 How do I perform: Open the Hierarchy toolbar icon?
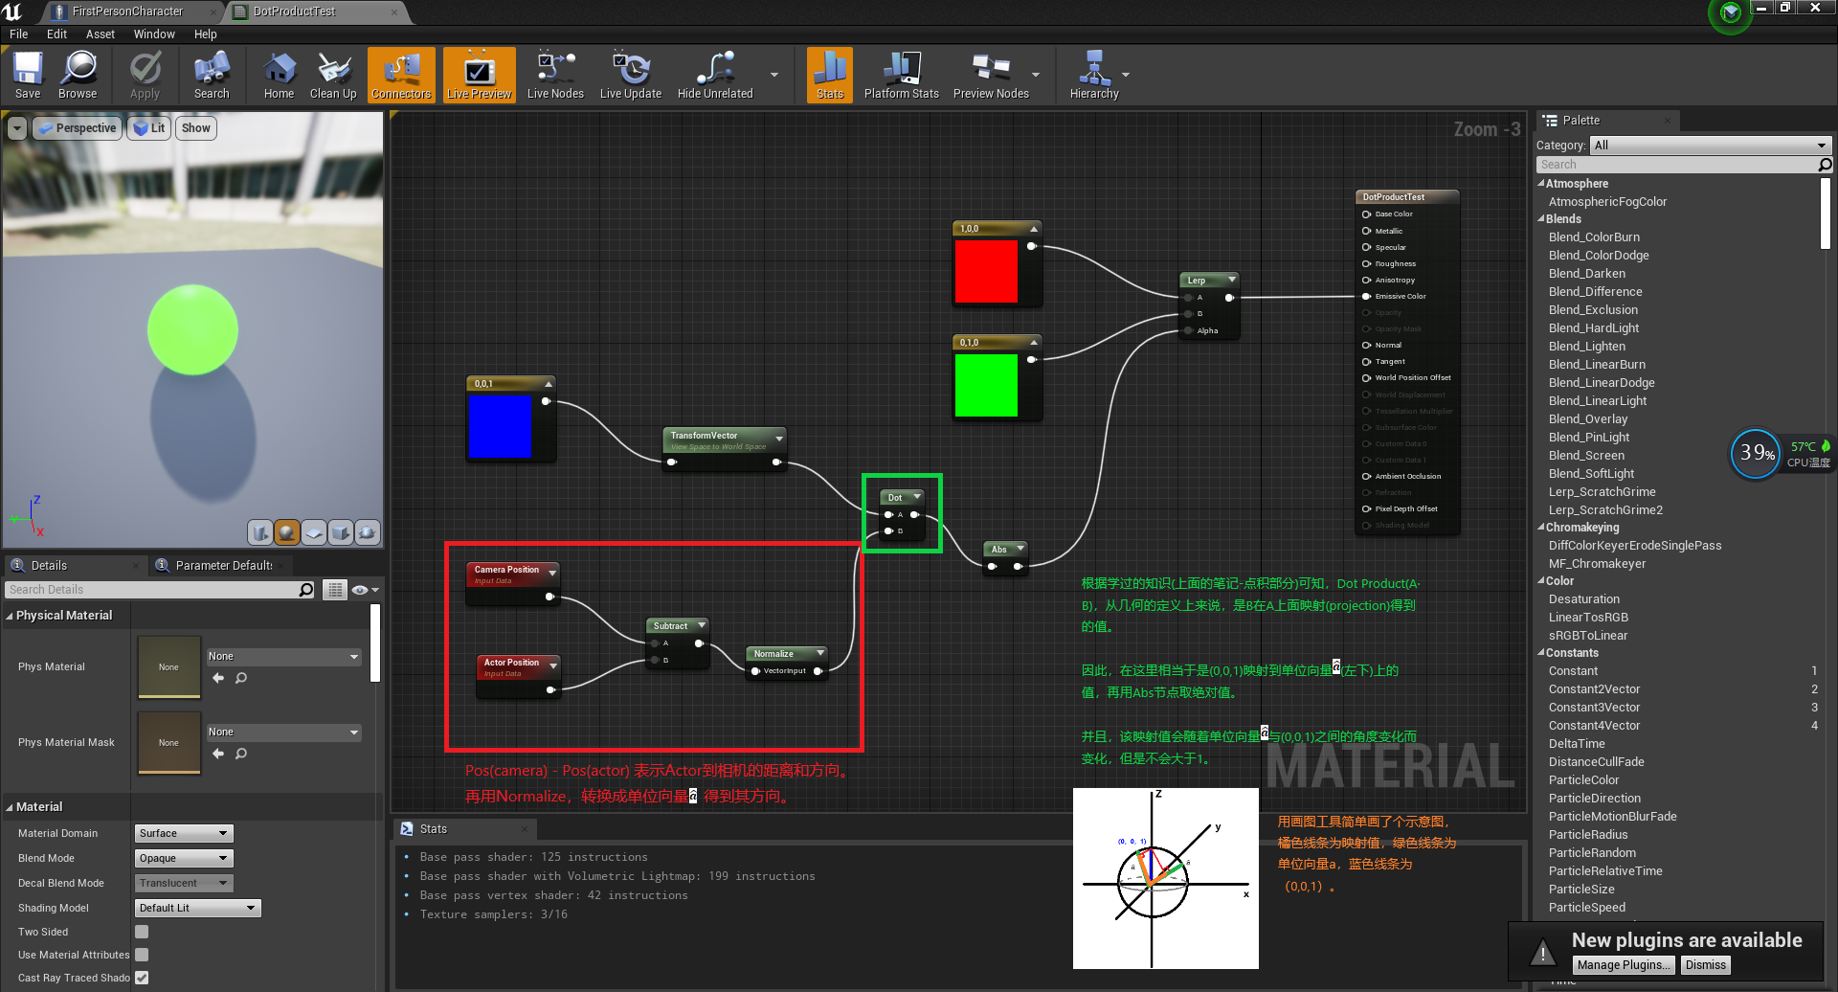click(x=1094, y=75)
